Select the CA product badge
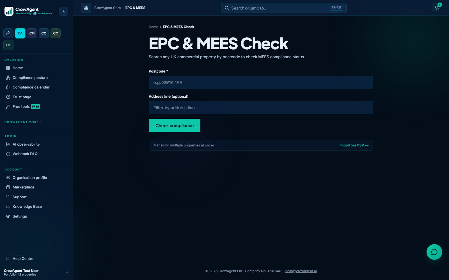Viewport: 449px width, 280px height. [20, 33]
